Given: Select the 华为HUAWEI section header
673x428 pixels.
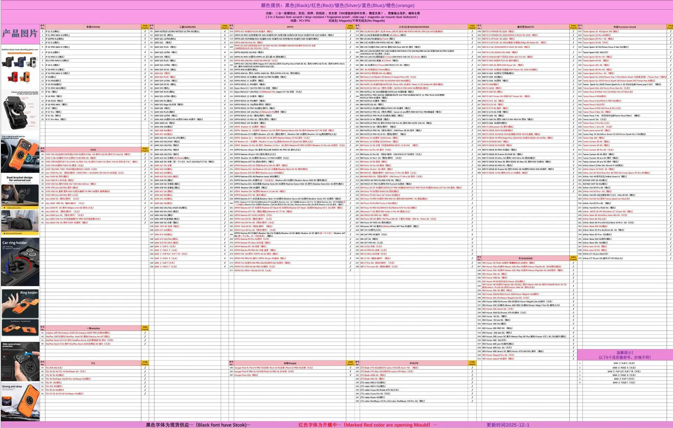Looking at the screenshot, I should [525, 258].
